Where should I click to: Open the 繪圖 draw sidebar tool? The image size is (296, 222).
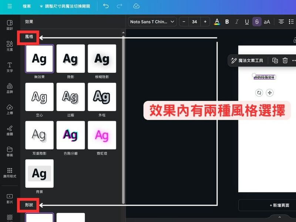pos(10,130)
